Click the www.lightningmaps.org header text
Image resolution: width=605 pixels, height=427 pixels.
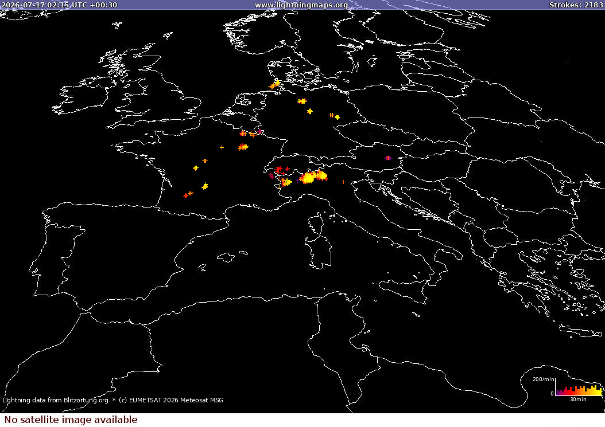(x=301, y=5)
